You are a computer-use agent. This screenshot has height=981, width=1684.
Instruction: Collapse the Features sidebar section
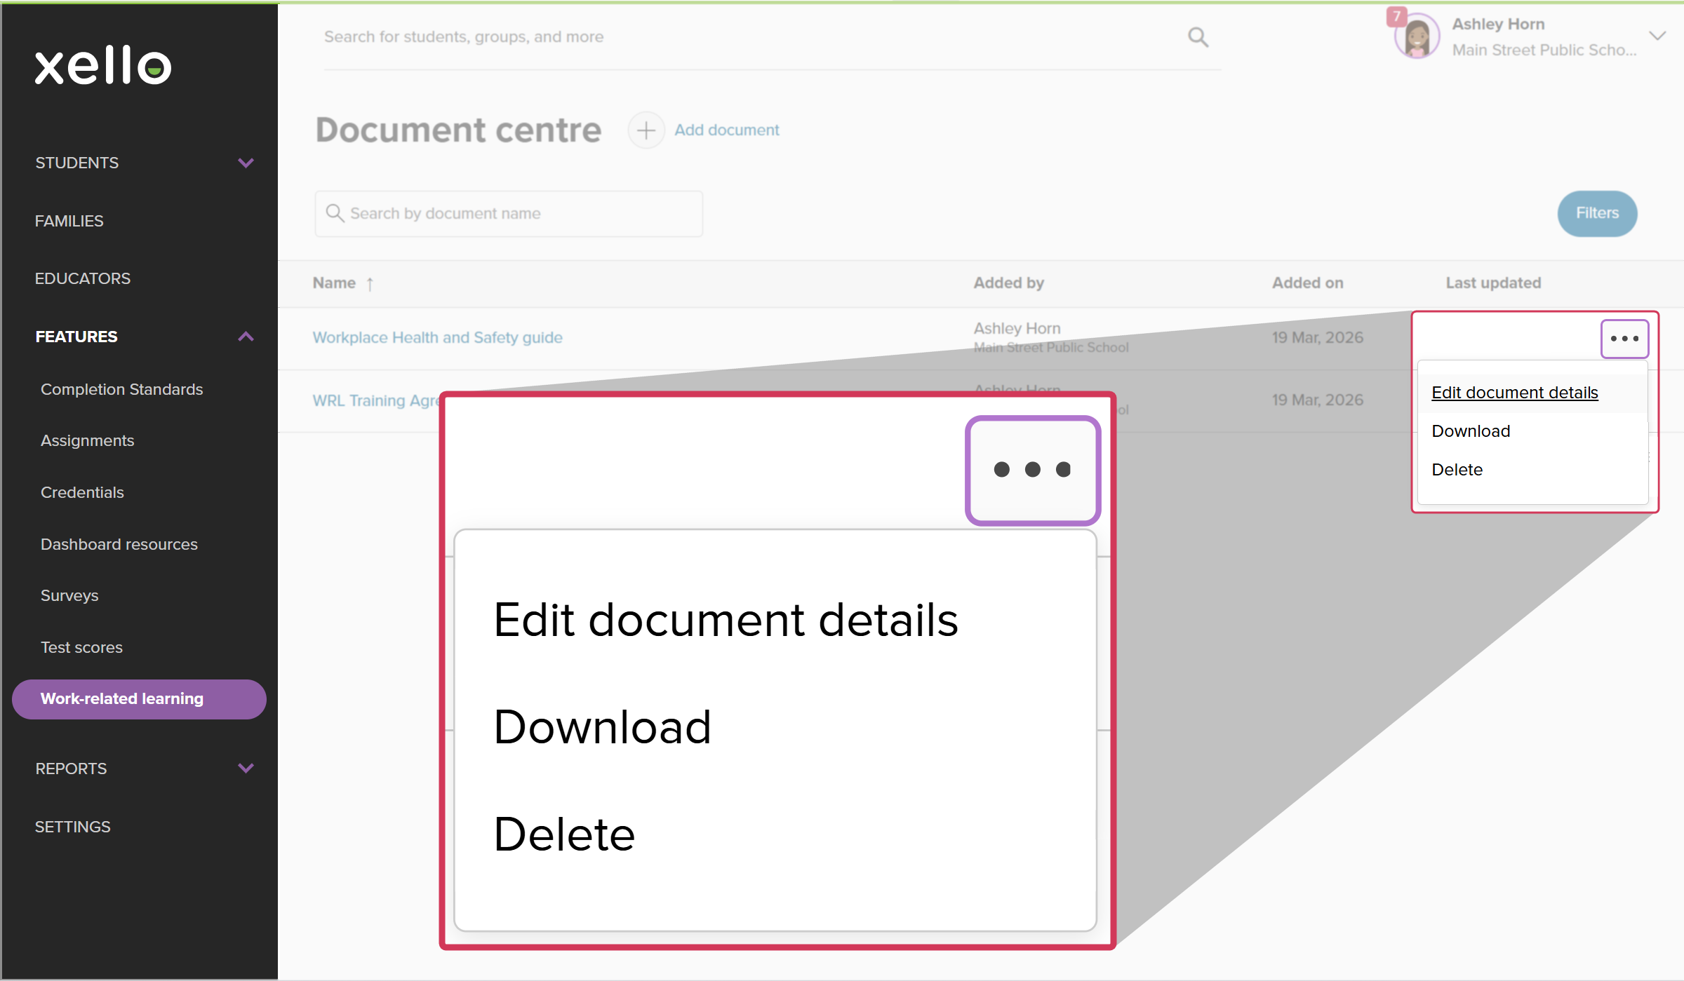245,337
